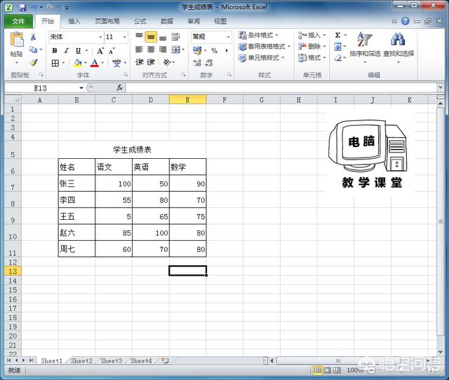This screenshot has height=380, width=449.
Task: Click the Save icon in quick access toolbar
Action: (x=22, y=7)
